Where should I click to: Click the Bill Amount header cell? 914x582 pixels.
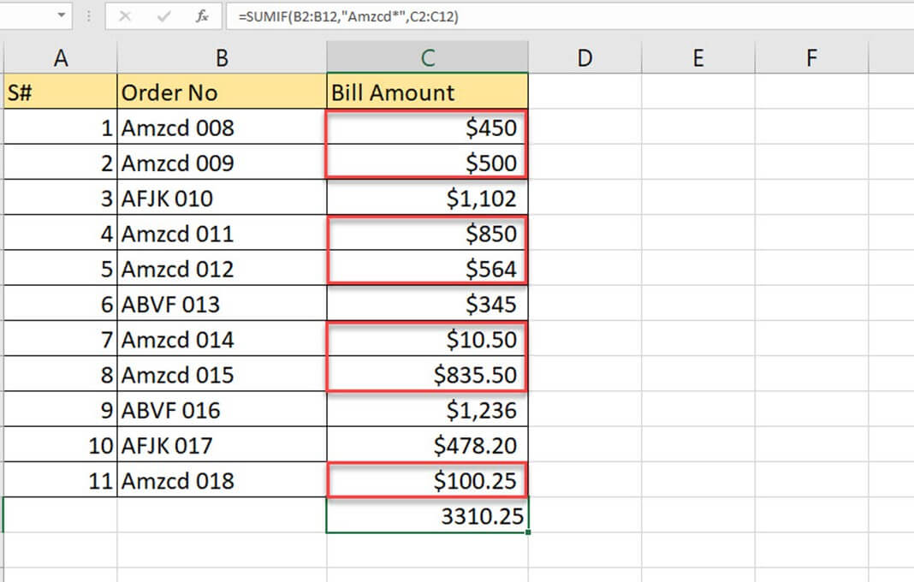[427, 92]
